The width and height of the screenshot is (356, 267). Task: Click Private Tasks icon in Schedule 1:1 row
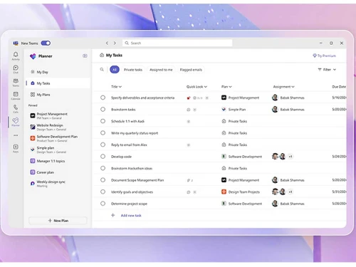click(x=224, y=121)
